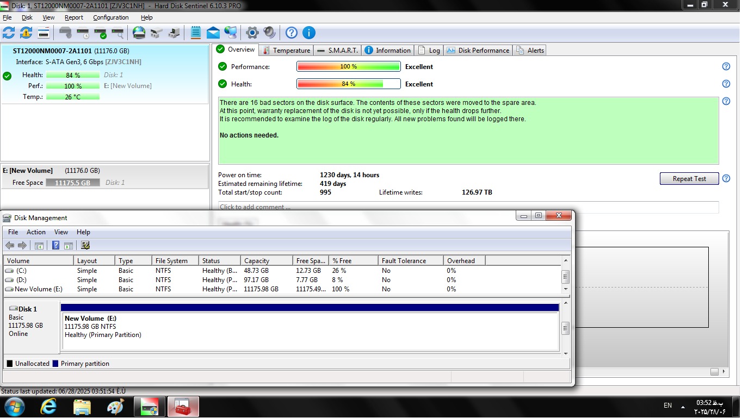Open Hard Disk Sentinel's File menu
The height and width of the screenshot is (418, 742).
(7, 17)
